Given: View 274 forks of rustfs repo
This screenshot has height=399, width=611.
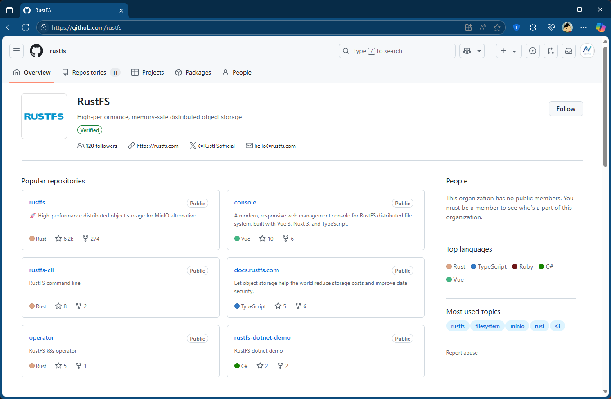Looking at the screenshot, I should tap(91, 239).
